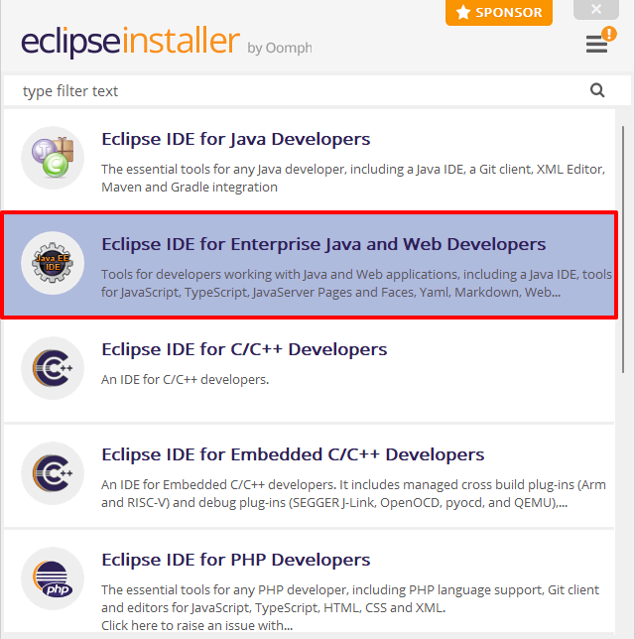Click 'Click here to raise an issue with...' text
The width and height of the screenshot is (635, 639).
pos(196,625)
